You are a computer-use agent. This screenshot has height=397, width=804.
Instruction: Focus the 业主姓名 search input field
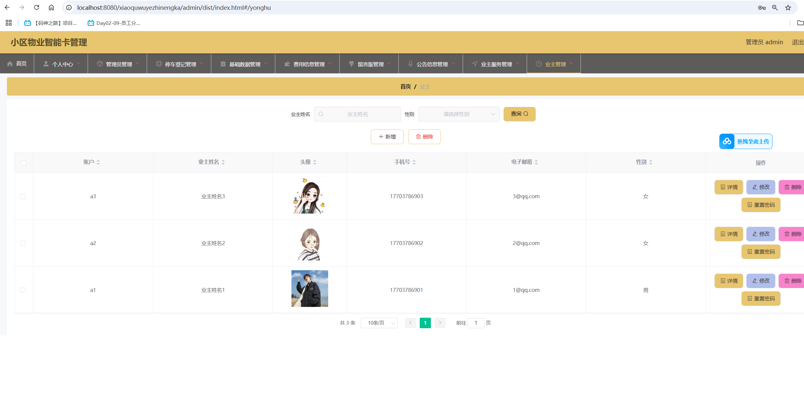pos(357,114)
